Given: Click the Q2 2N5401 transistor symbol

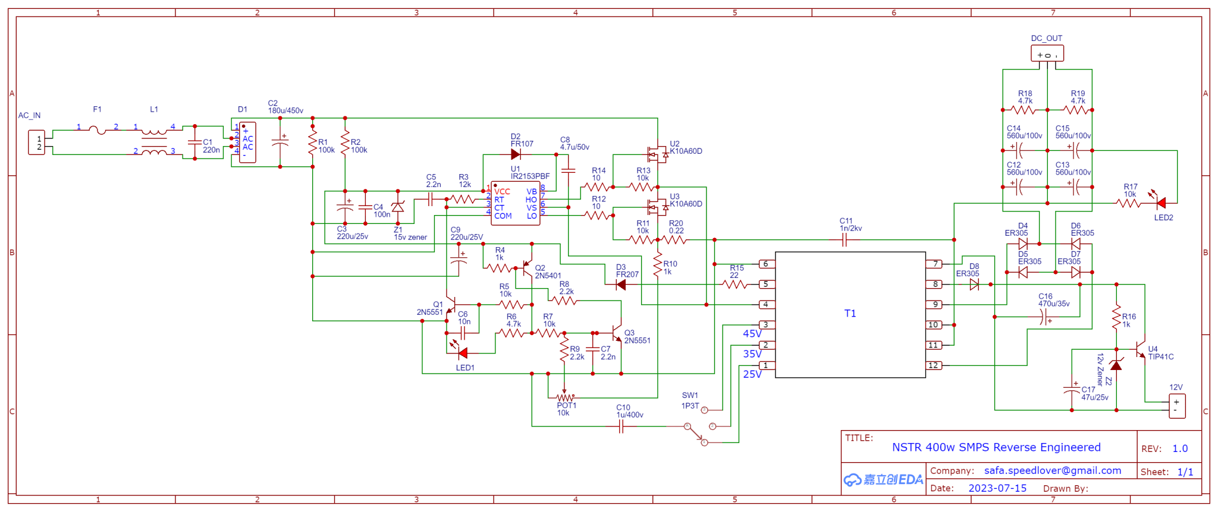Looking at the screenshot, I should (527, 268).
